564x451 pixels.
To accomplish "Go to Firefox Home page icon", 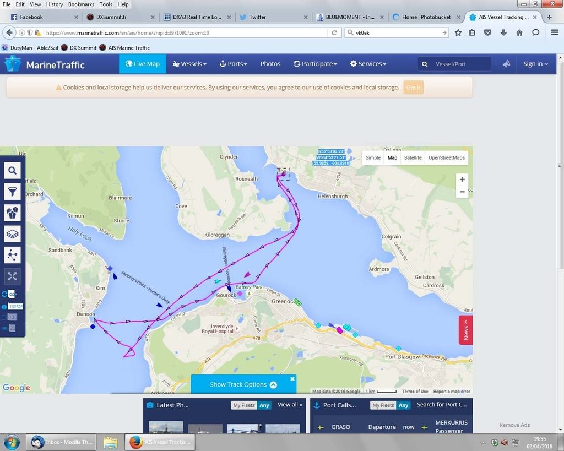I will click(x=519, y=32).
